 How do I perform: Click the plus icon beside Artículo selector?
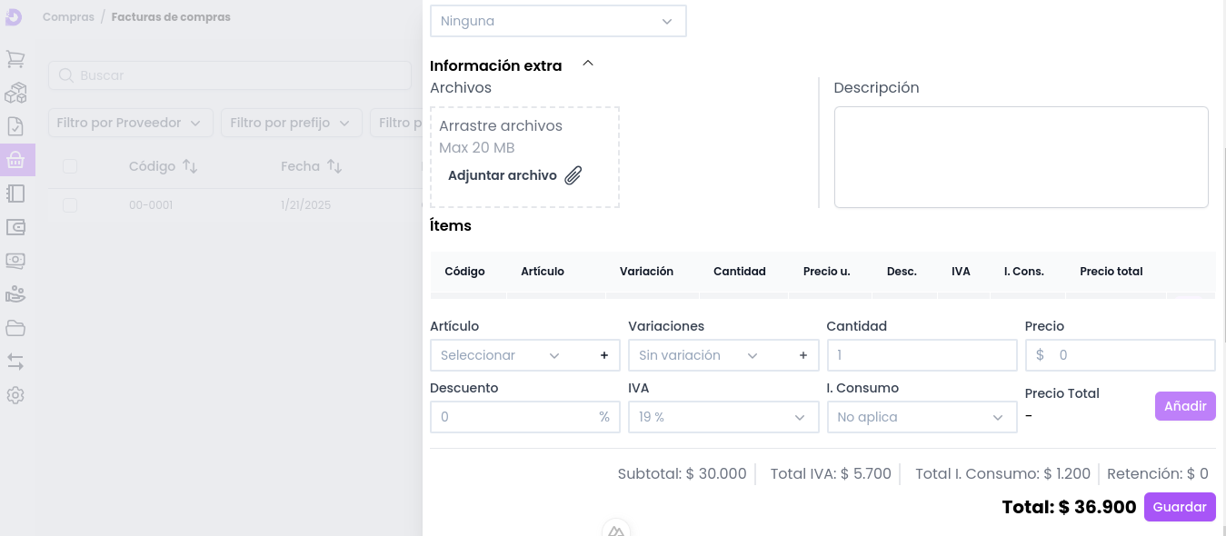click(604, 355)
